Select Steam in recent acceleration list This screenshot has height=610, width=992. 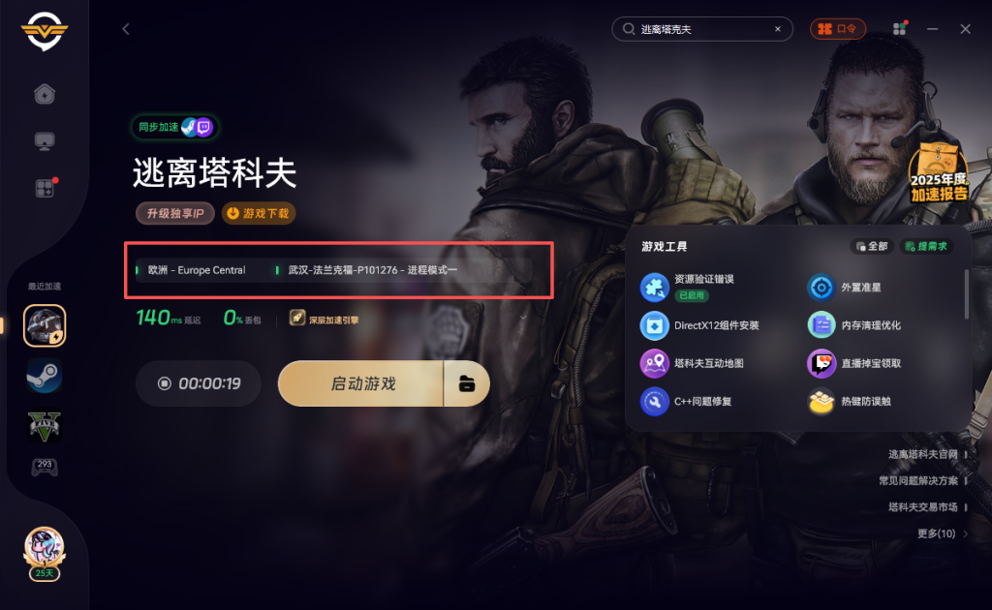[45, 376]
